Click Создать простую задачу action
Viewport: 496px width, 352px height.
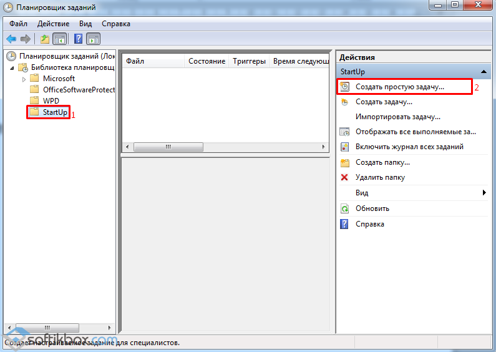(399, 87)
